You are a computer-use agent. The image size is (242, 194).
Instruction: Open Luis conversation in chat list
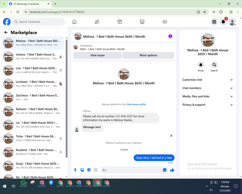pos(32,70)
